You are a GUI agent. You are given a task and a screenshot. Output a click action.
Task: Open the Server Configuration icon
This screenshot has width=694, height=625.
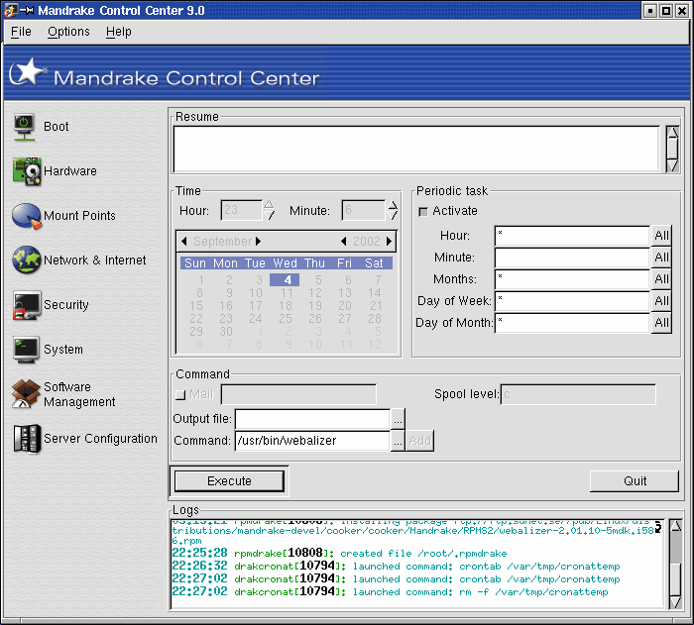[27, 439]
